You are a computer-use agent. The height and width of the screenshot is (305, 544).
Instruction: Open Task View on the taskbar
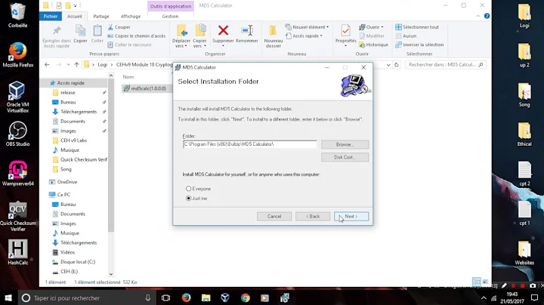point(165,297)
